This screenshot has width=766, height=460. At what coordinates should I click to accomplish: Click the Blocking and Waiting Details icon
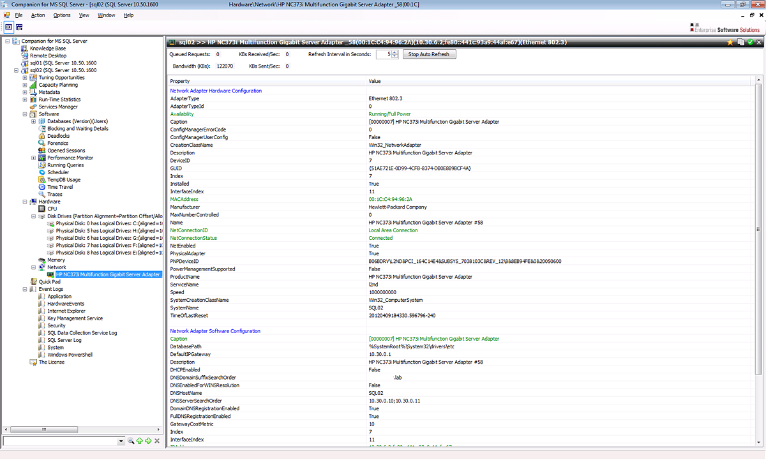(42, 129)
